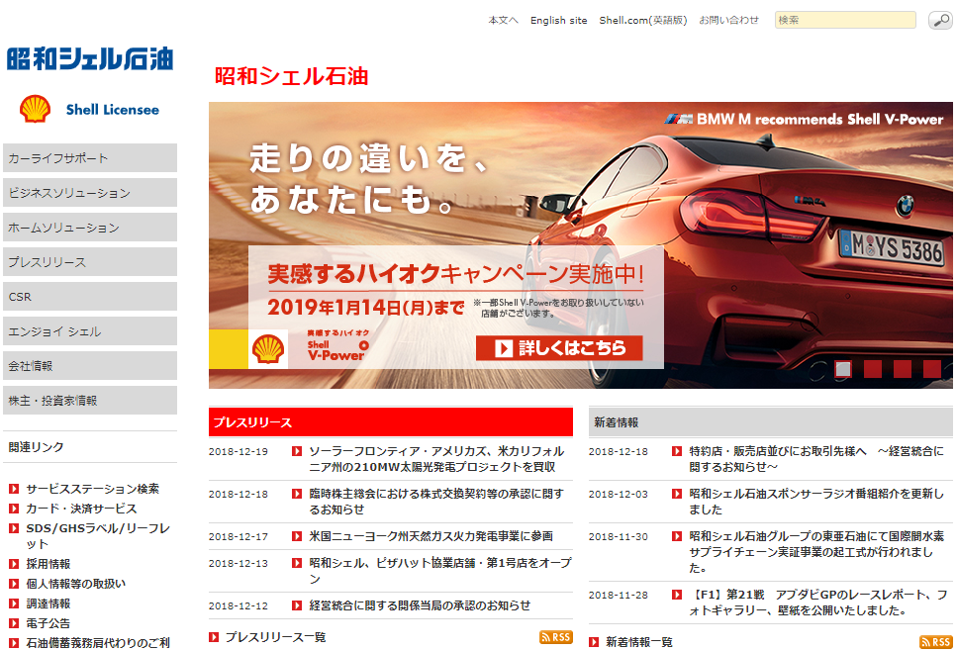Open ビジネスソリューション menu item

click(90, 193)
